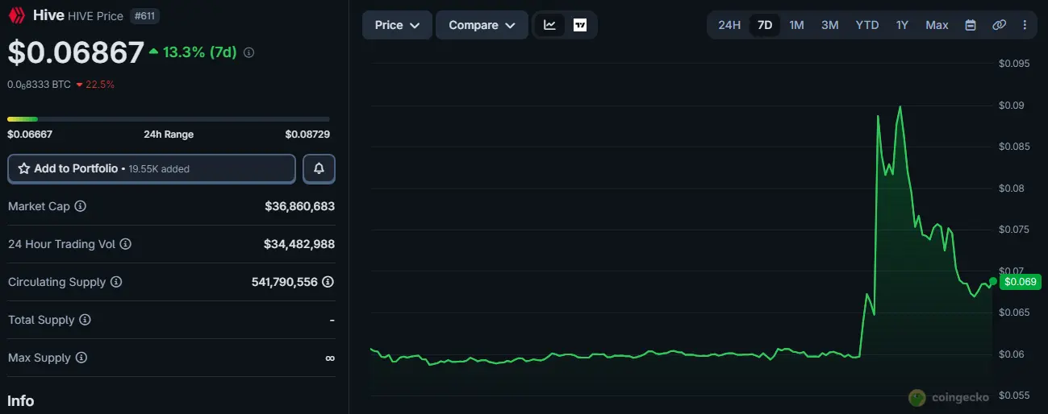The height and width of the screenshot is (414, 1048).
Task: Click the $0.055 axis label
Action: click(x=1014, y=395)
